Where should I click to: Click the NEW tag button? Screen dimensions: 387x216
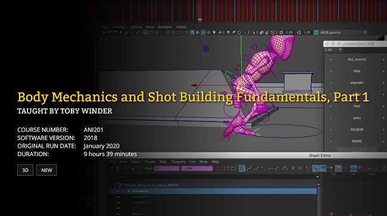point(46,170)
